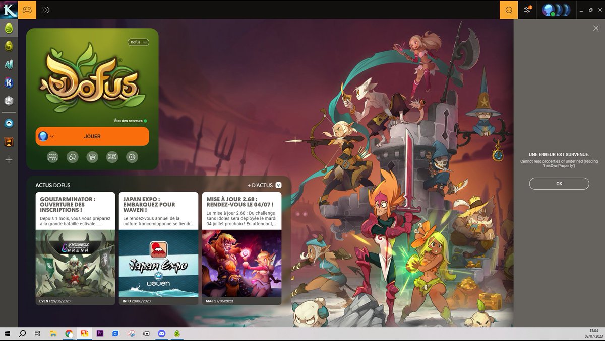
Task: Open Google Chrome from taskbar
Action: pyautogui.click(x=69, y=333)
